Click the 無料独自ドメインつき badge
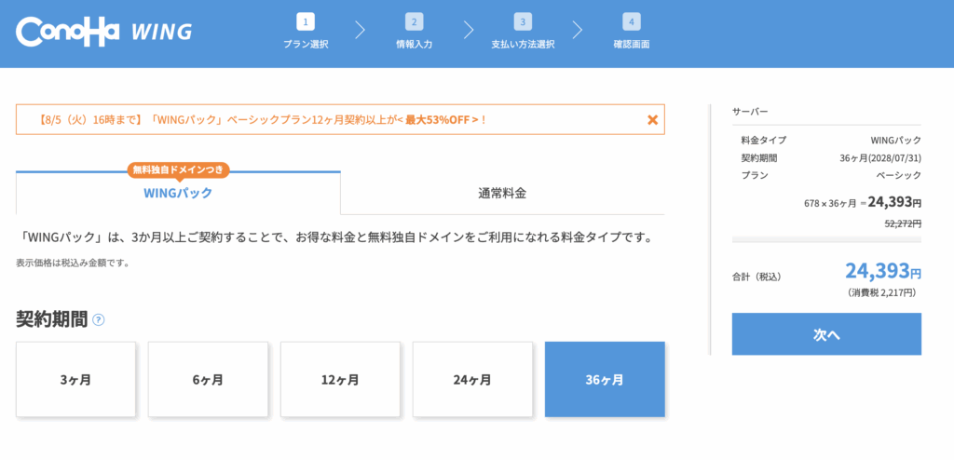The height and width of the screenshot is (460, 954). 178,169
